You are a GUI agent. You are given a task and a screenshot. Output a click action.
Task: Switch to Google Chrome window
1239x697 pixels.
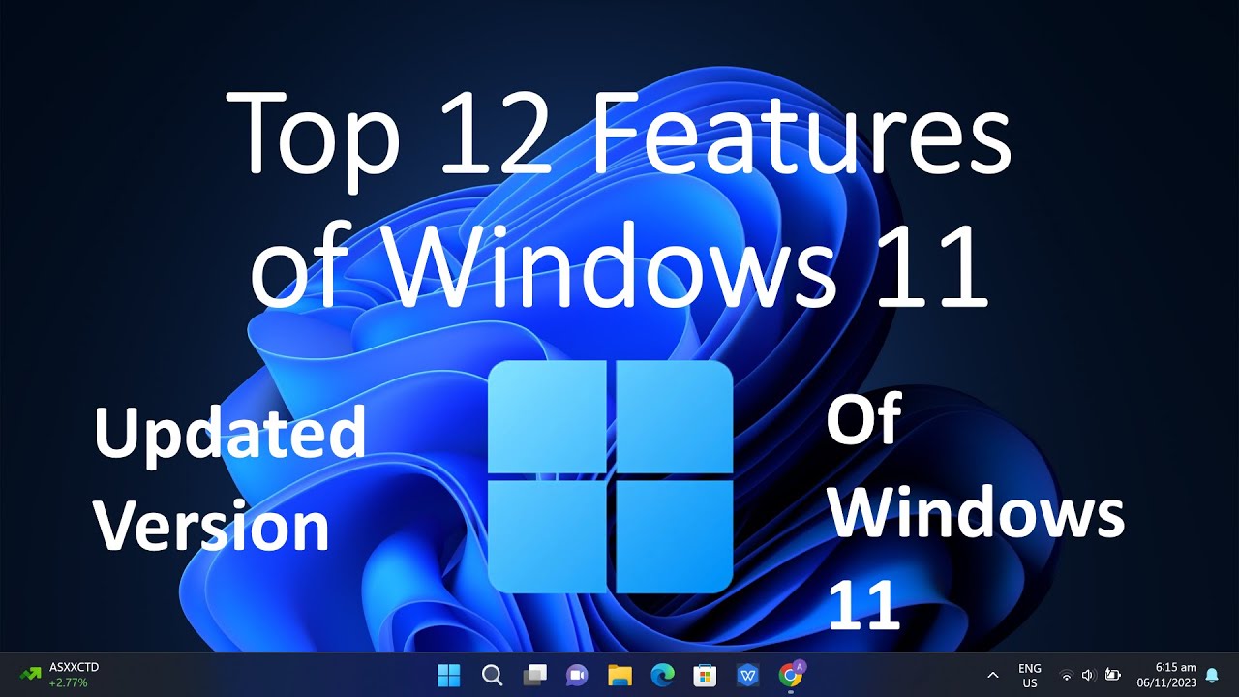[x=792, y=674]
